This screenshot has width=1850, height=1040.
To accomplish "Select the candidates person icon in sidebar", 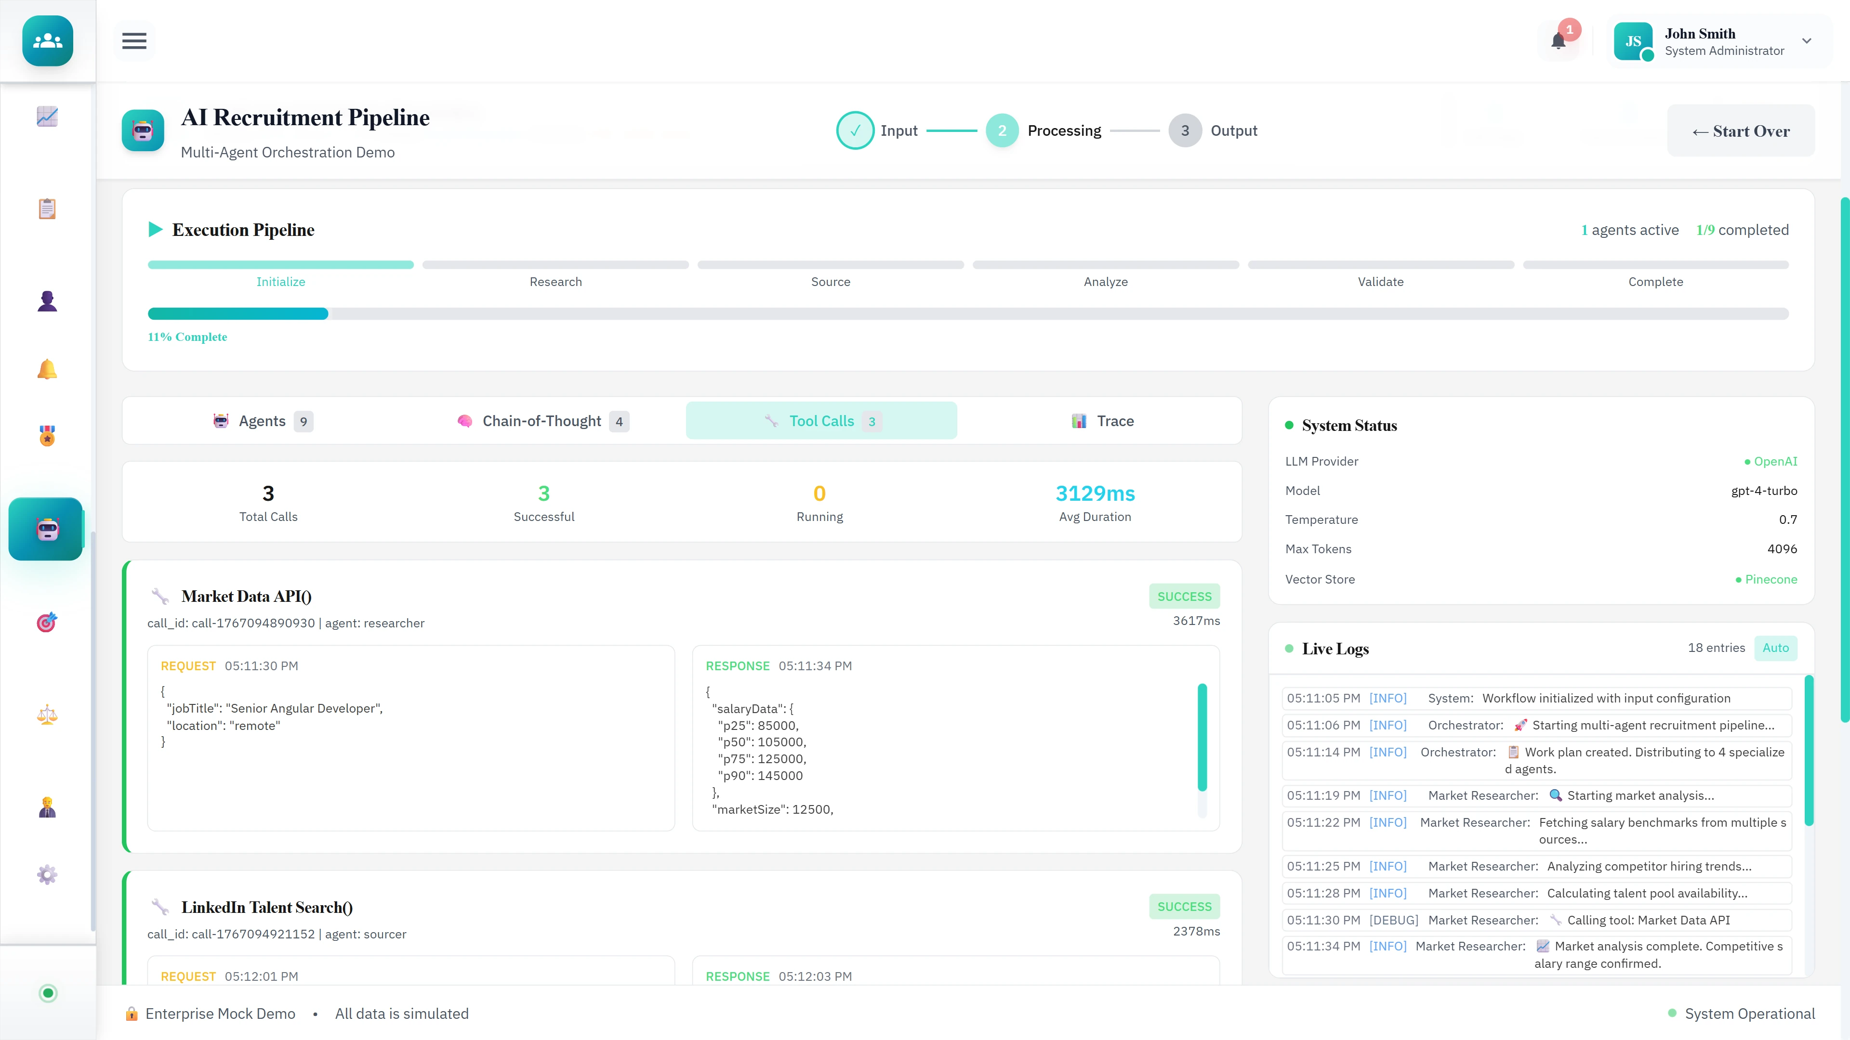I will click(x=47, y=300).
